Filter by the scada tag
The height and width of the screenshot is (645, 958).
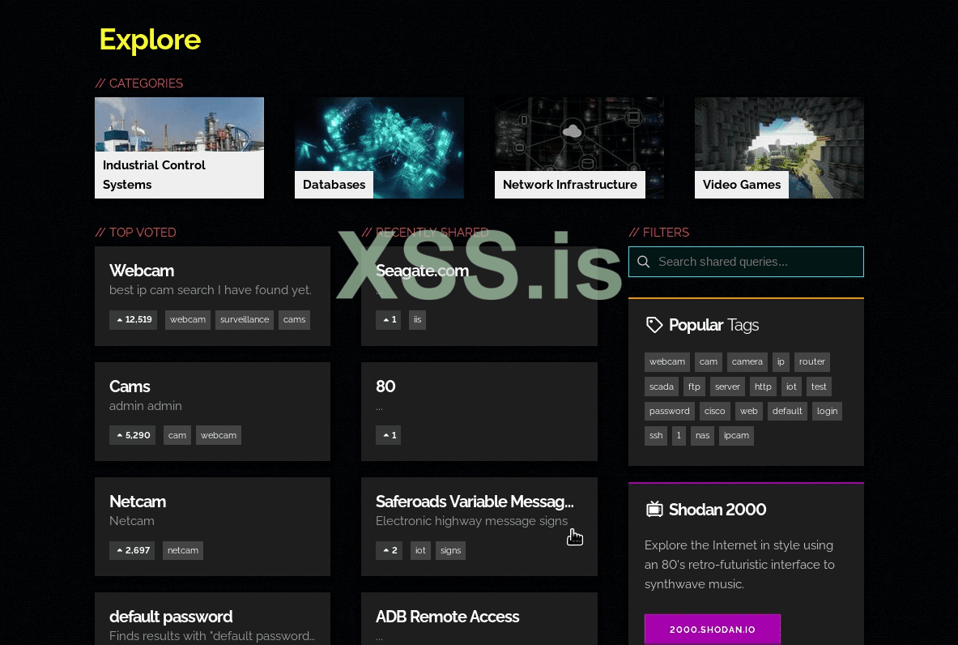661,387
